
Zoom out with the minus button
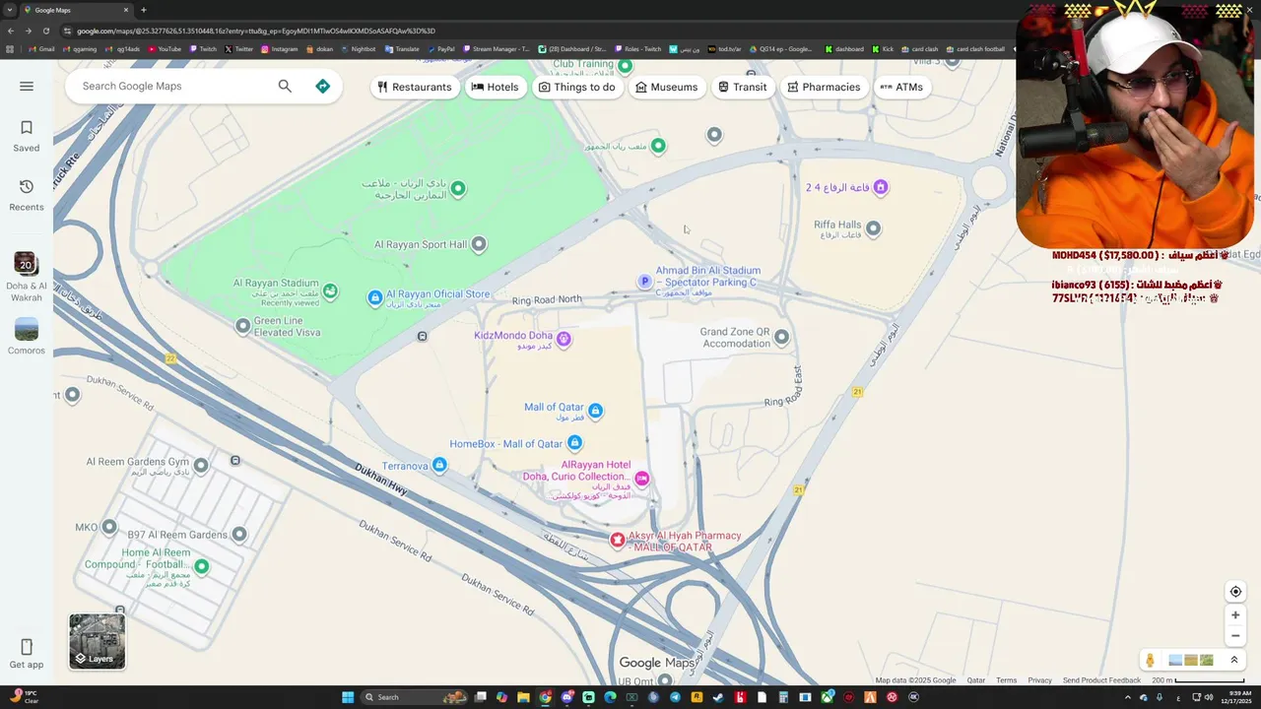coord(1235,635)
